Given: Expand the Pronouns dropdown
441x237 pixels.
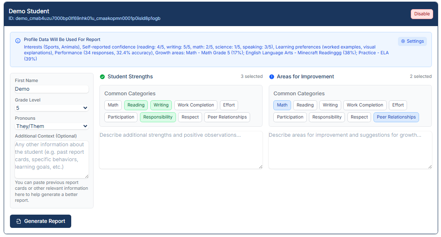Looking at the screenshot, I should (x=52, y=126).
